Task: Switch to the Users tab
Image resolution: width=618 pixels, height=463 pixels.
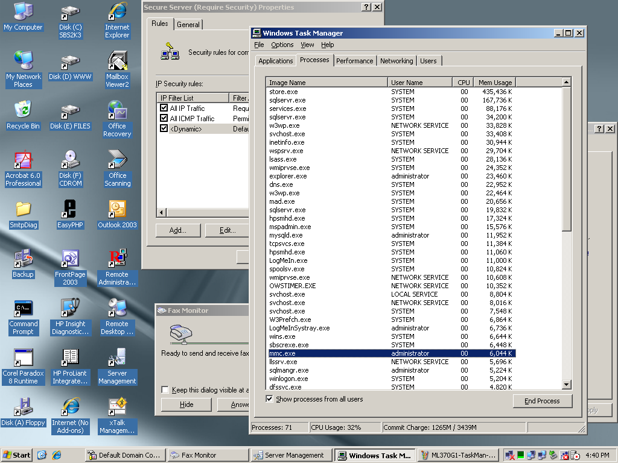Action: click(428, 61)
